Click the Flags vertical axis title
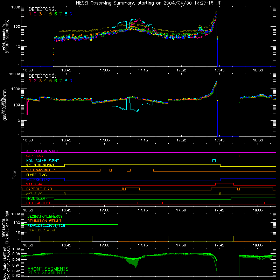Viewport: 280px width, 280px height. tap(14, 175)
